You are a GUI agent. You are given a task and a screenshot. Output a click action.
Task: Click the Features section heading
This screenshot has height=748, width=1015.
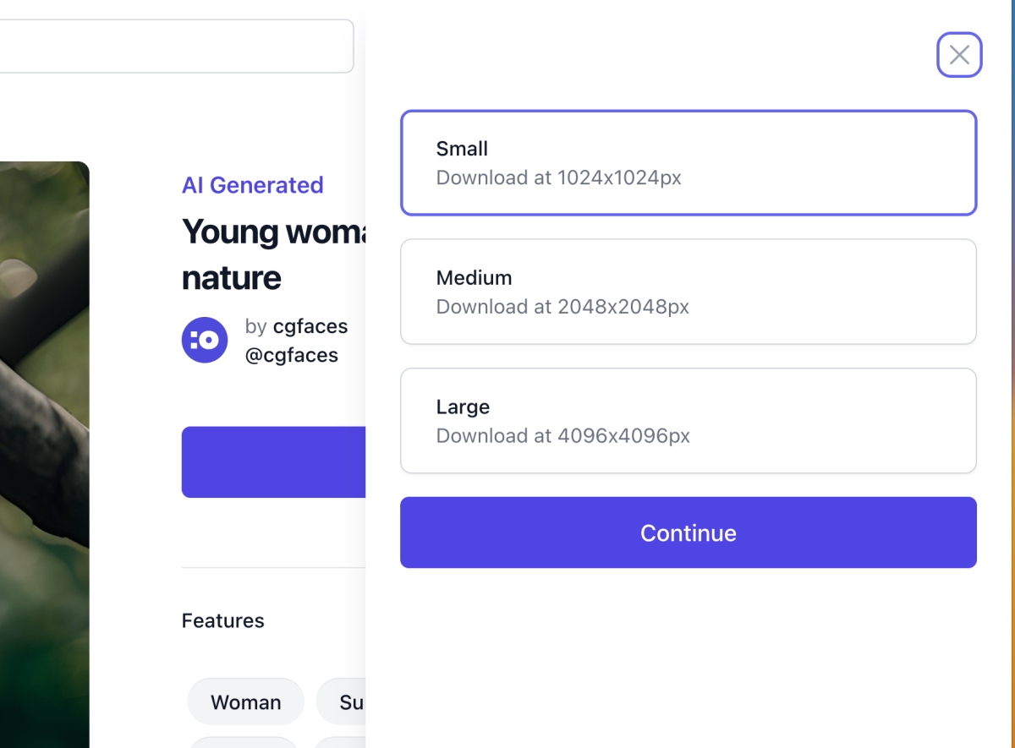pyautogui.click(x=222, y=621)
